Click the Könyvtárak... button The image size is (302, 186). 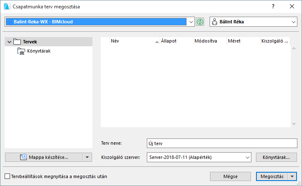tap(276, 157)
